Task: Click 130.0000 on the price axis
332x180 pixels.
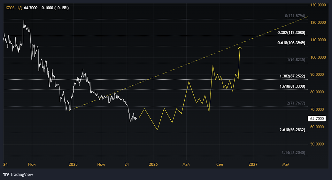Action: tap(318, 5)
